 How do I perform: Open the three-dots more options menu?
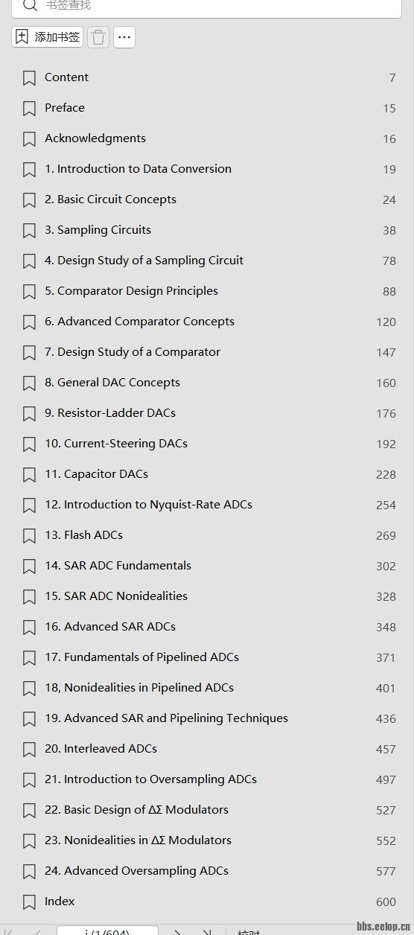[x=124, y=37]
